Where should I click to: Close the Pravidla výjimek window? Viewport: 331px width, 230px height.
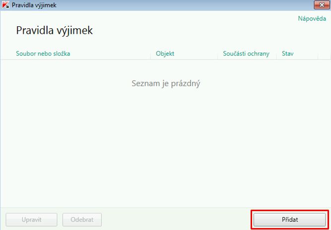(320, 5)
